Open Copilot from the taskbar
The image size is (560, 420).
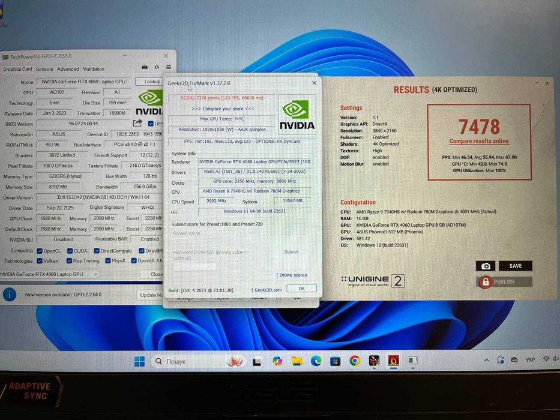pyautogui.click(x=277, y=361)
